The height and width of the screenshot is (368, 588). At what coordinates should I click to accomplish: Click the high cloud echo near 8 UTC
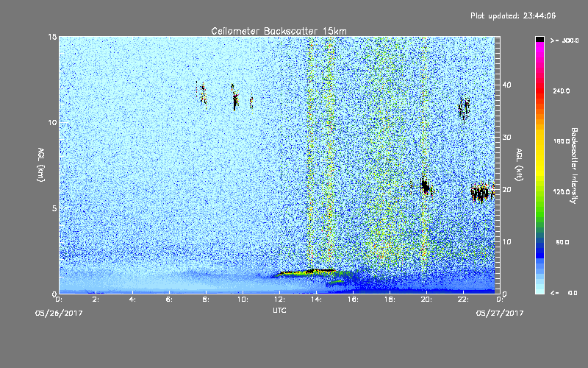pyautogui.click(x=202, y=94)
